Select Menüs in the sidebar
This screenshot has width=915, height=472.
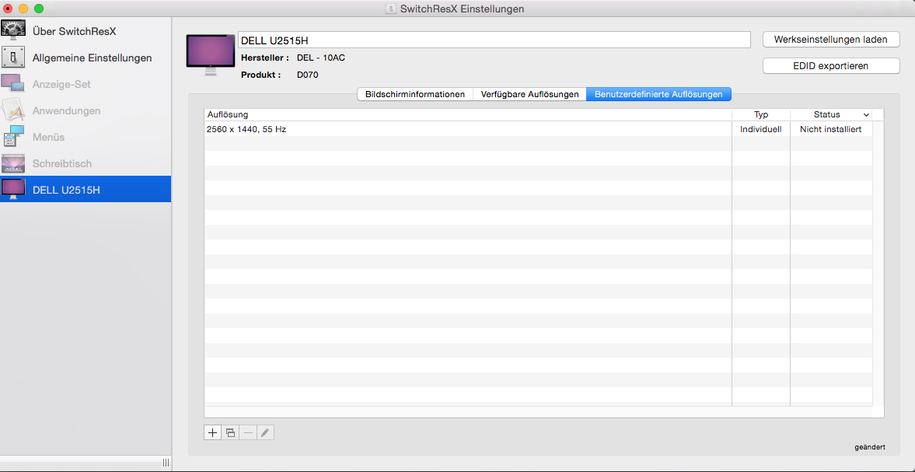[86, 137]
